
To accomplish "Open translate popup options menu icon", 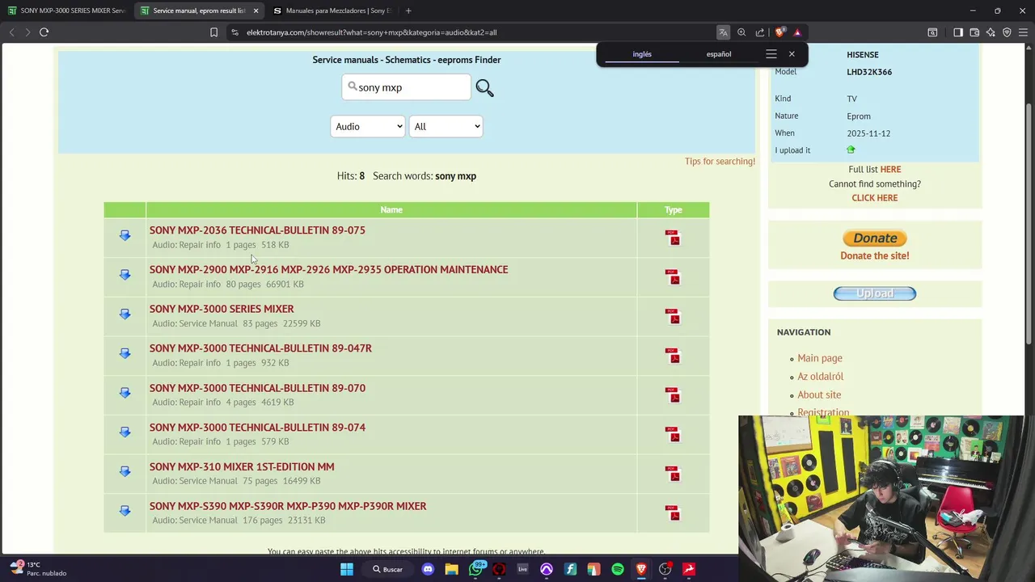I will pyautogui.click(x=771, y=54).
